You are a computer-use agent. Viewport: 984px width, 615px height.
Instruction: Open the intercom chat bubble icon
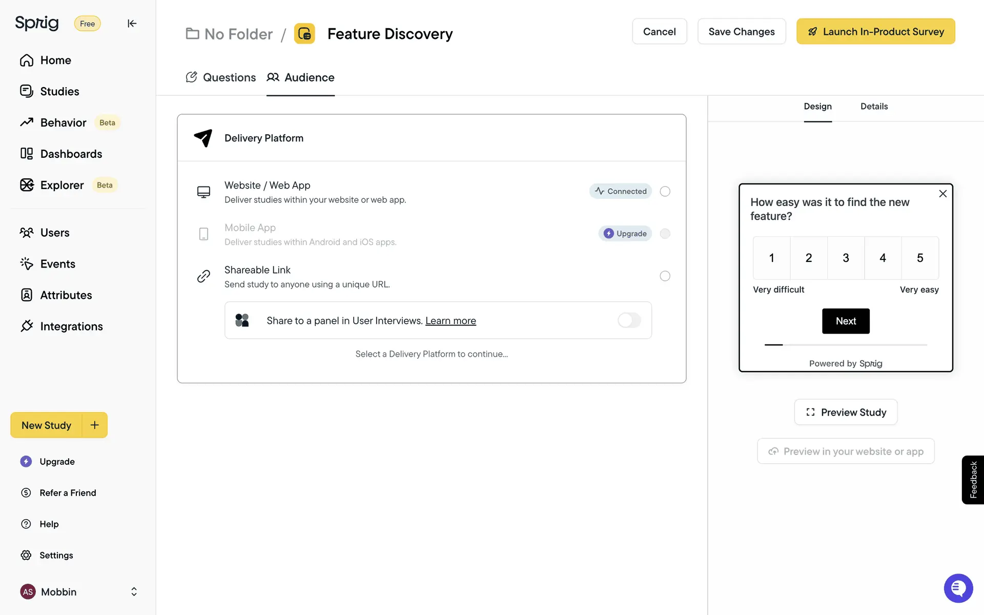[958, 588]
